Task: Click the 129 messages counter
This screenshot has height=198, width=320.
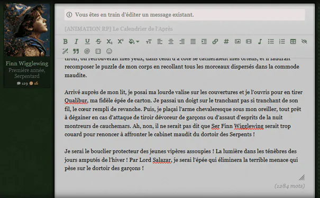Action: 22,83
